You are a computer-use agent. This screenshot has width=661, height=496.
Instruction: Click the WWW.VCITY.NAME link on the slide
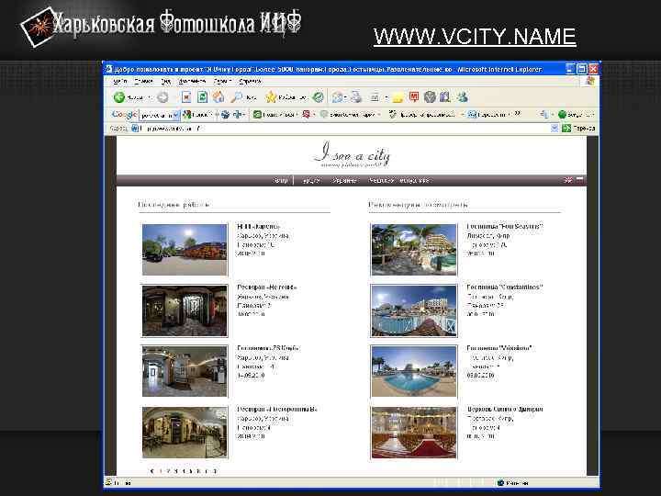tap(475, 36)
